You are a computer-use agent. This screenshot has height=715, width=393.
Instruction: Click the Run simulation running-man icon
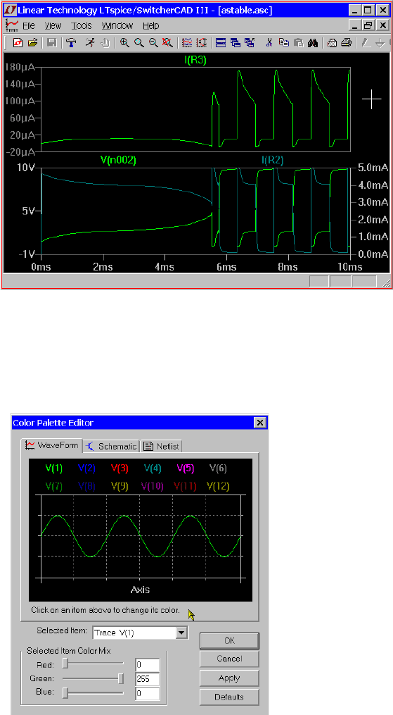pos(90,43)
